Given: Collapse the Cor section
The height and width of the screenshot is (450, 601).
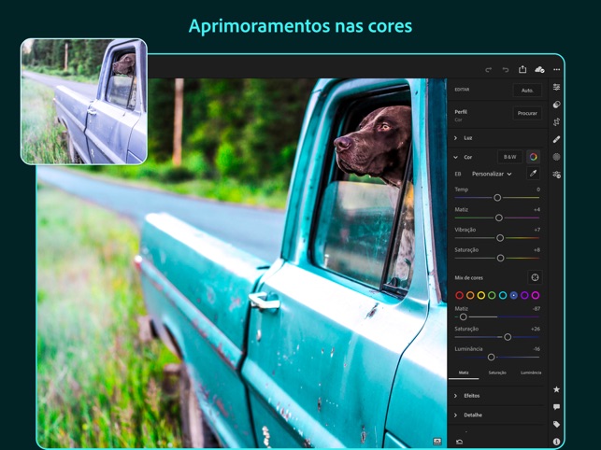Looking at the screenshot, I should pos(456,157).
